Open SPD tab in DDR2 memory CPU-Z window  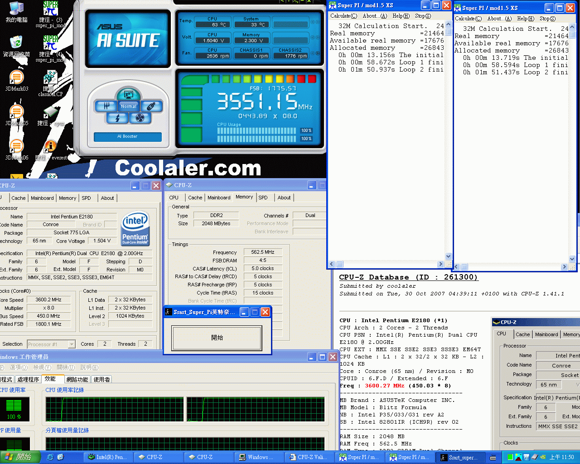click(x=263, y=198)
